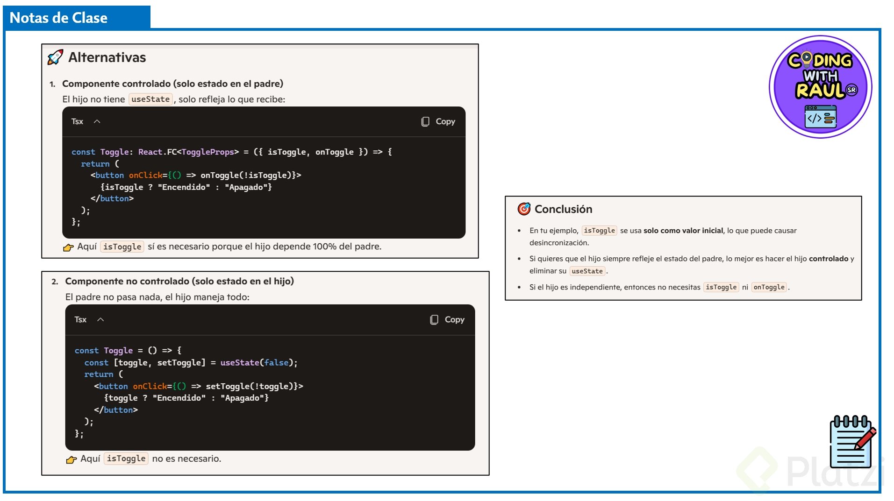This screenshot has height=501, width=894.
Task: Collapse the Tsx block of the uncontrolled component
Action: (x=100, y=320)
